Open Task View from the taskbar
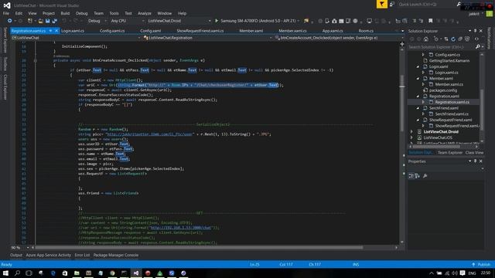The image size is (495, 278). click(x=29, y=273)
